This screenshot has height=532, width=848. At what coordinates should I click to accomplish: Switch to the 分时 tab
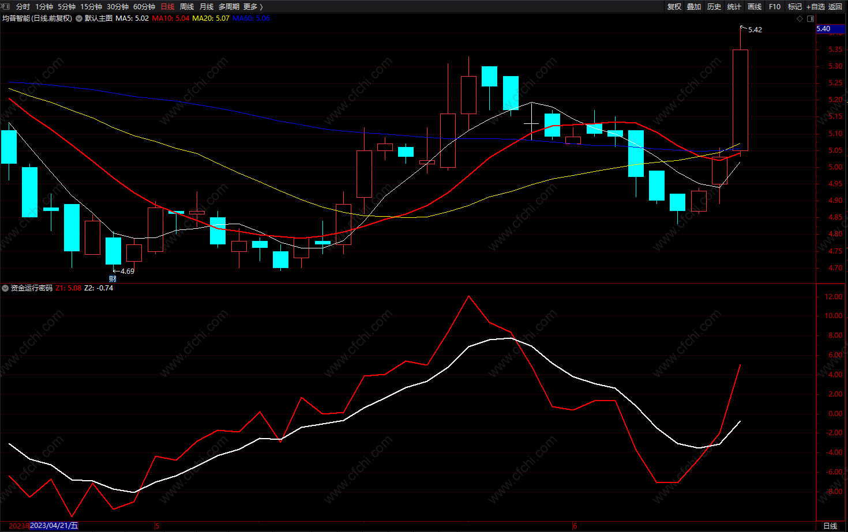pos(23,7)
